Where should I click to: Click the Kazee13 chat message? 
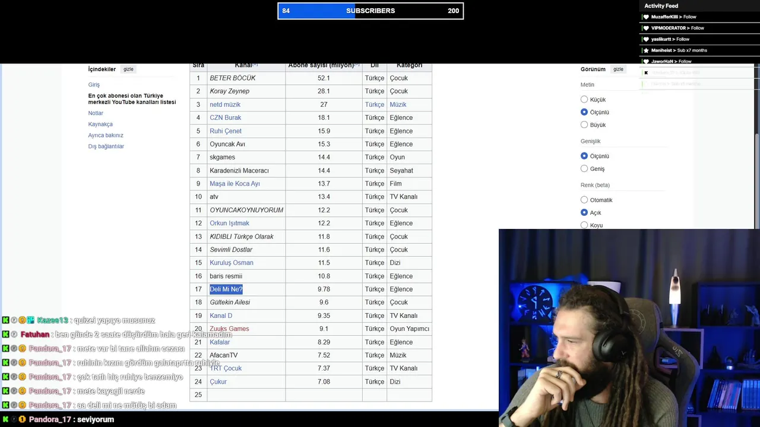coord(78,320)
